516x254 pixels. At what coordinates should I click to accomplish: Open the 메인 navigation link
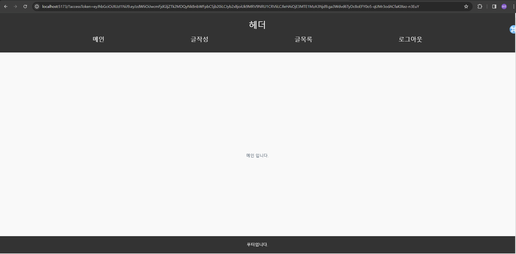coord(99,39)
